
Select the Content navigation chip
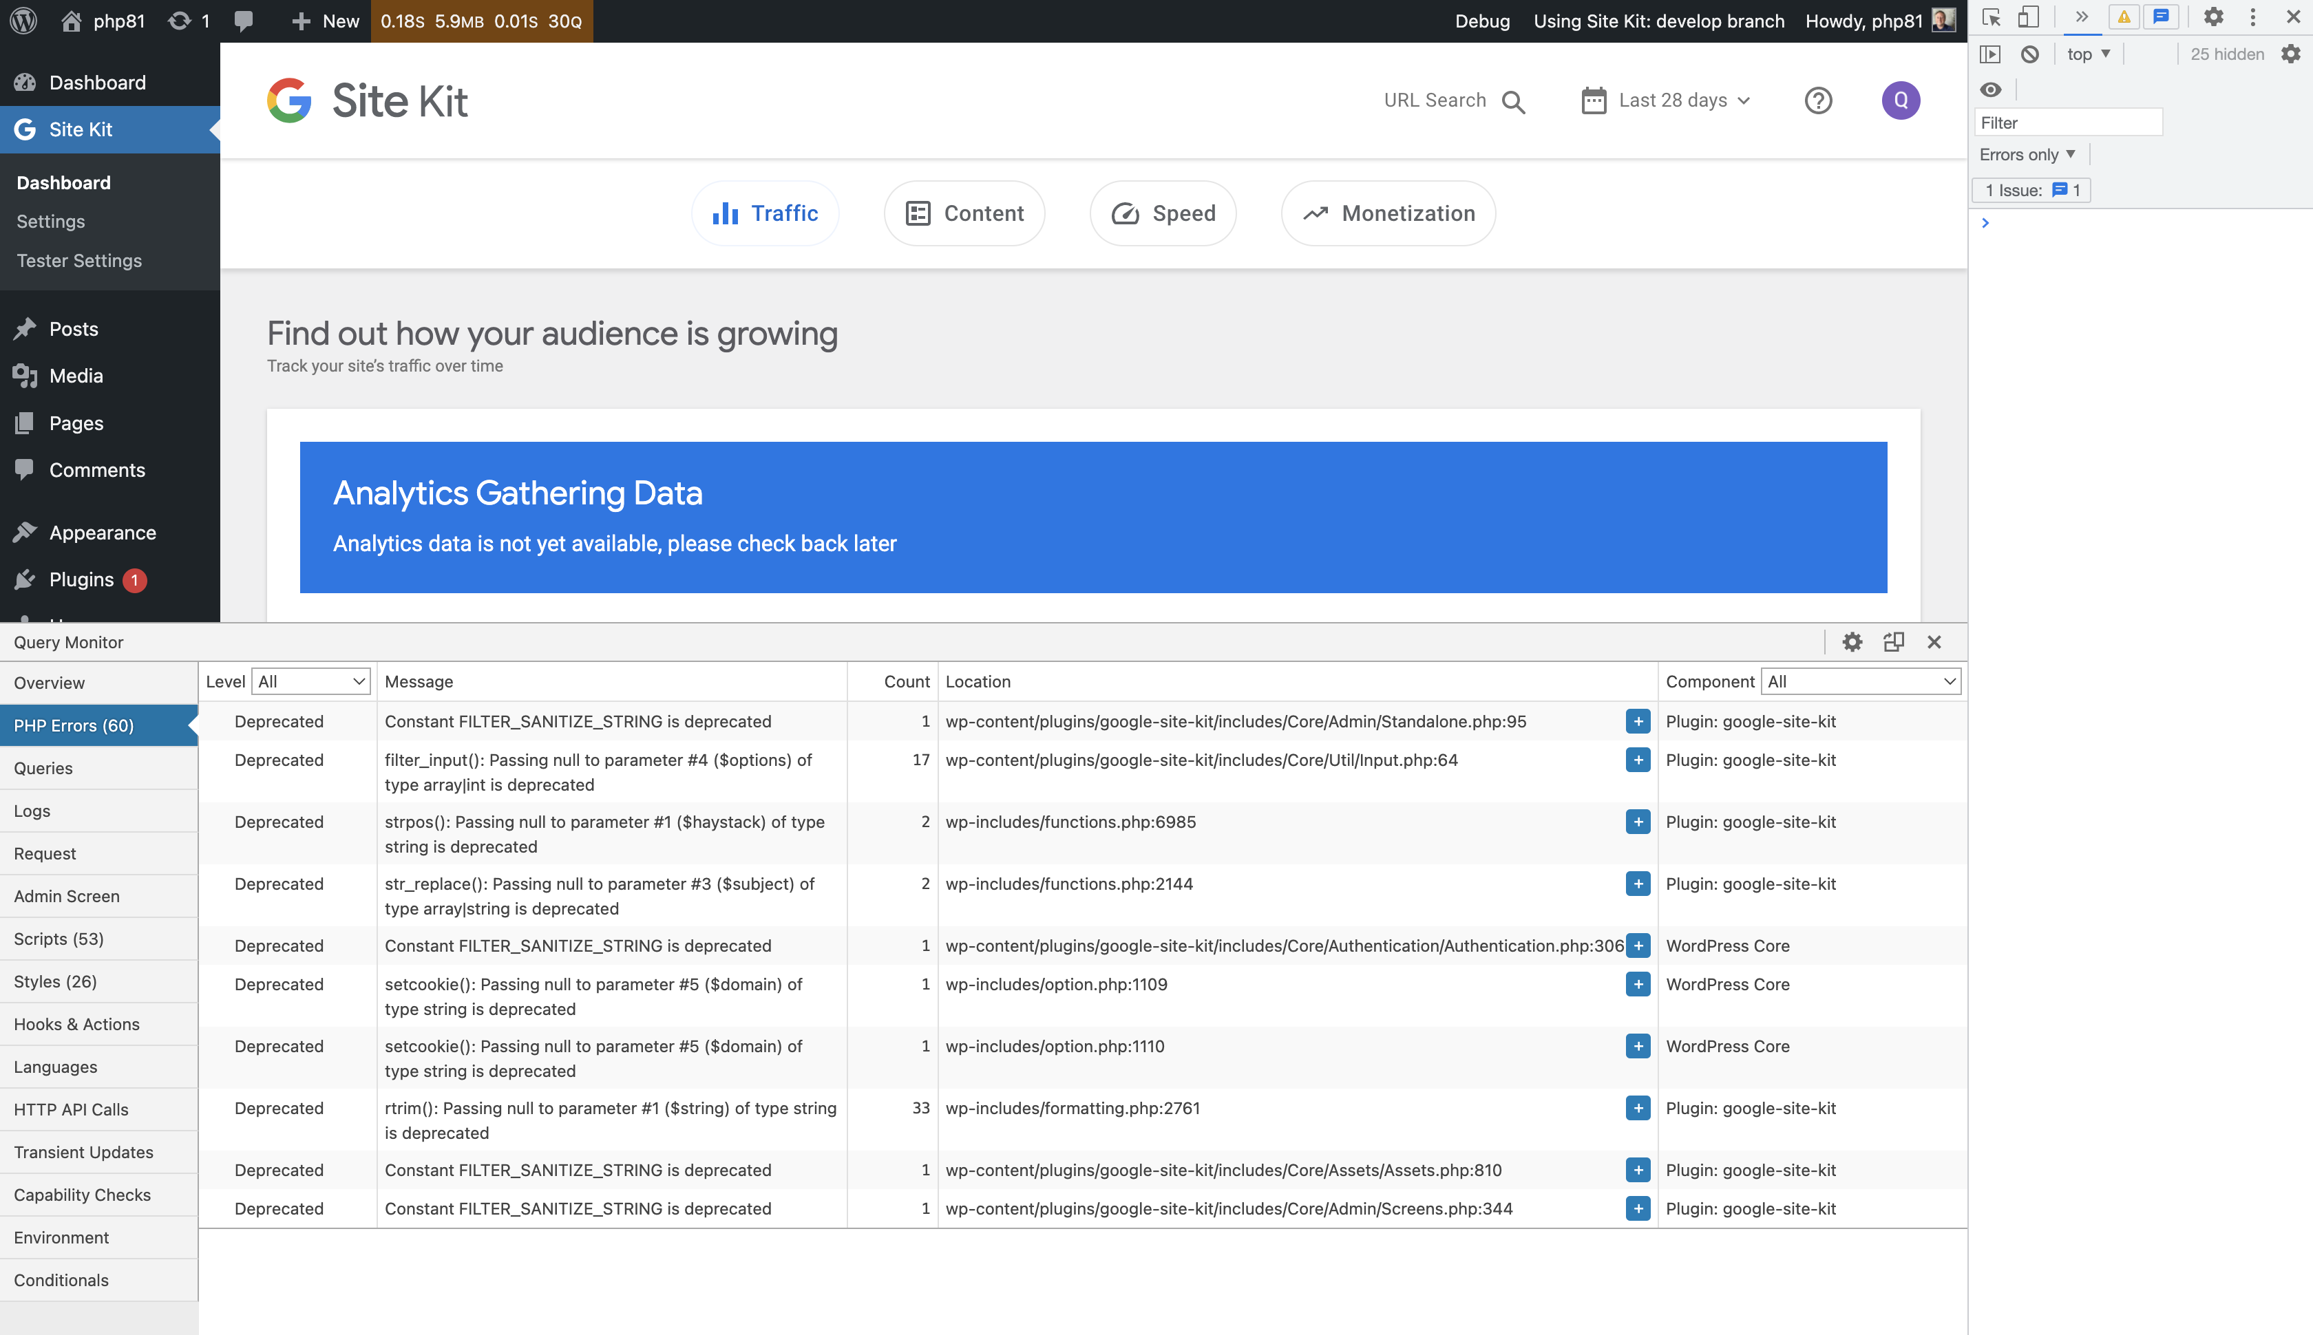coord(964,213)
